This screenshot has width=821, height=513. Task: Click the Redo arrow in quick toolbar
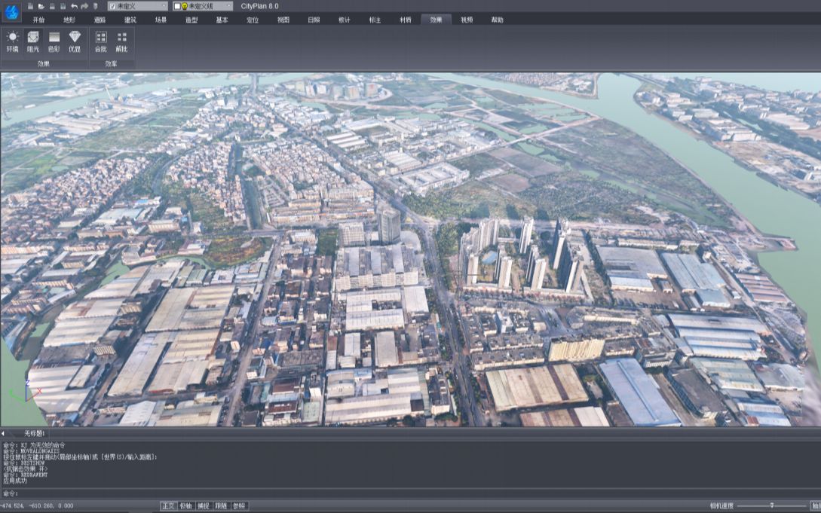point(84,6)
